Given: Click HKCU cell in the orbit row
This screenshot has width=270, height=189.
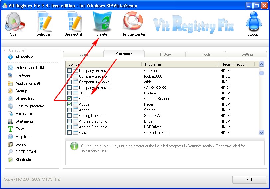Looking at the screenshot, I should 225,82.
